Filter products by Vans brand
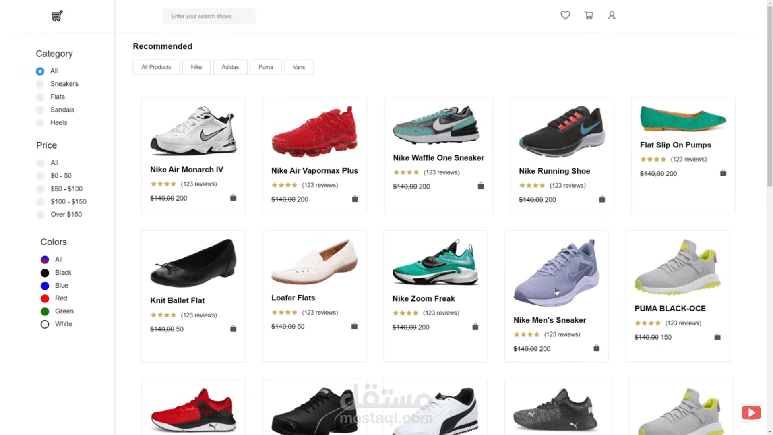773x435 pixels. point(298,67)
